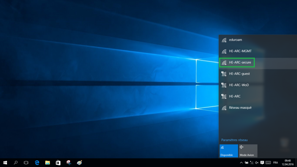Click the FRA language indicator
The width and height of the screenshot is (297, 167).
coord(276,163)
